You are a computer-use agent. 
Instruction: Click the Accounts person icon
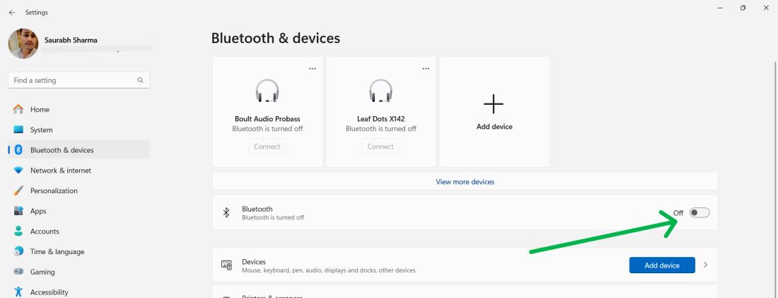click(19, 231)
